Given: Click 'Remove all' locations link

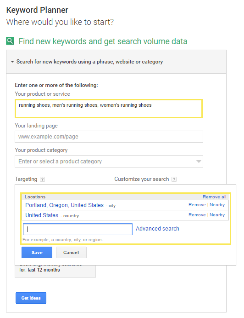Looking at the screenshot, I should [215, 197].
